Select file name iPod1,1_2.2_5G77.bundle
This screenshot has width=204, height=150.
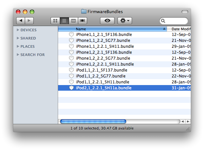click(101, 76)
